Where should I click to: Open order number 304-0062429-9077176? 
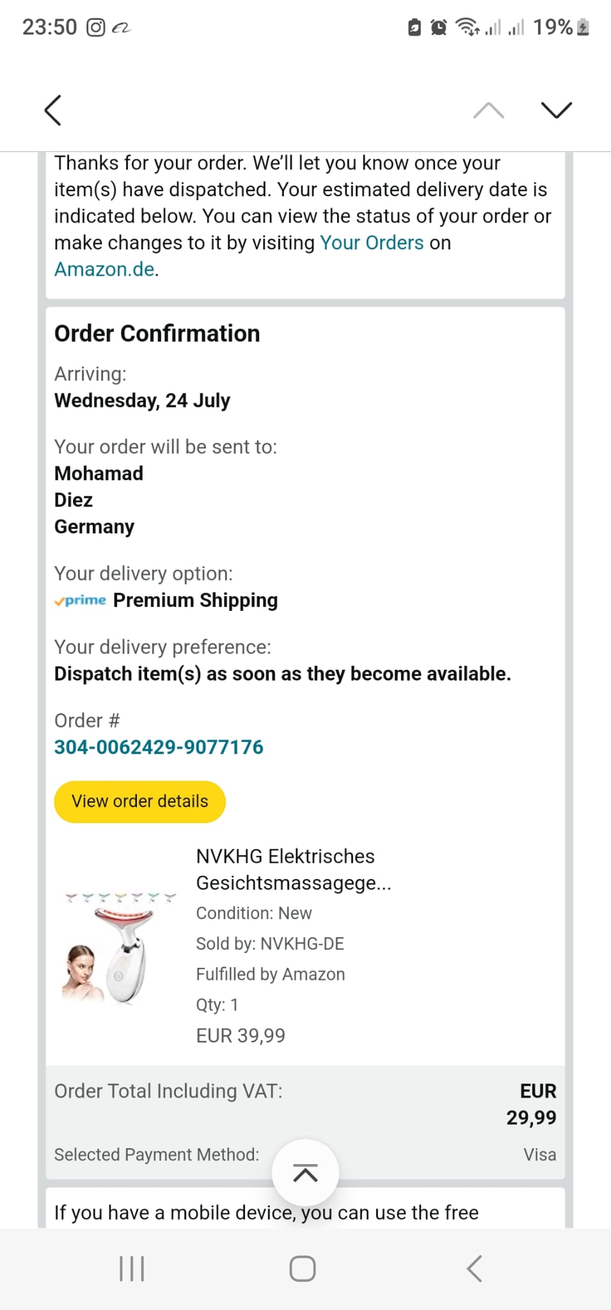coord(159,747)
